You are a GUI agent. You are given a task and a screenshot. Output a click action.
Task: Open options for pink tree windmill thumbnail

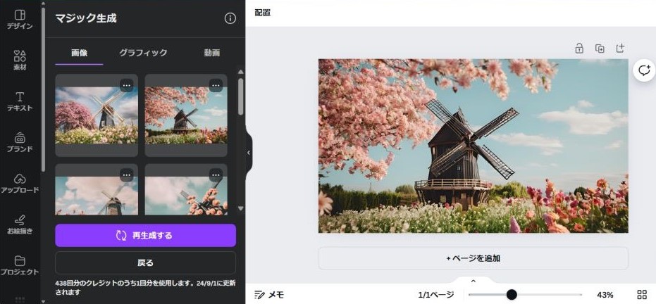127,85
